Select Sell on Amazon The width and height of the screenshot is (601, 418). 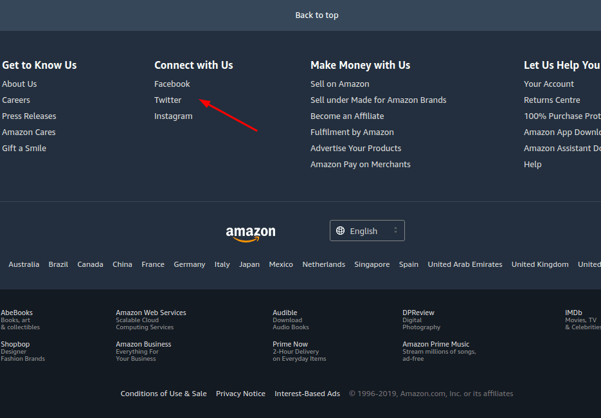[340, 84]
